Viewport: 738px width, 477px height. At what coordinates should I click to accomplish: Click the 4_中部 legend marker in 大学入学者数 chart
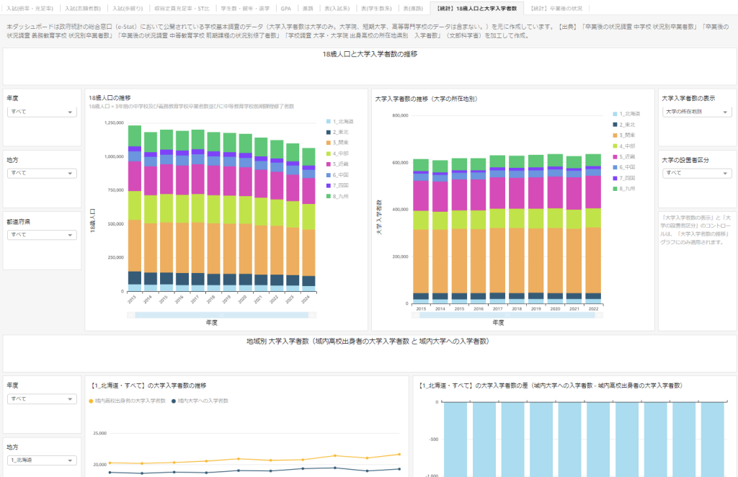click(x=615, y=146)
